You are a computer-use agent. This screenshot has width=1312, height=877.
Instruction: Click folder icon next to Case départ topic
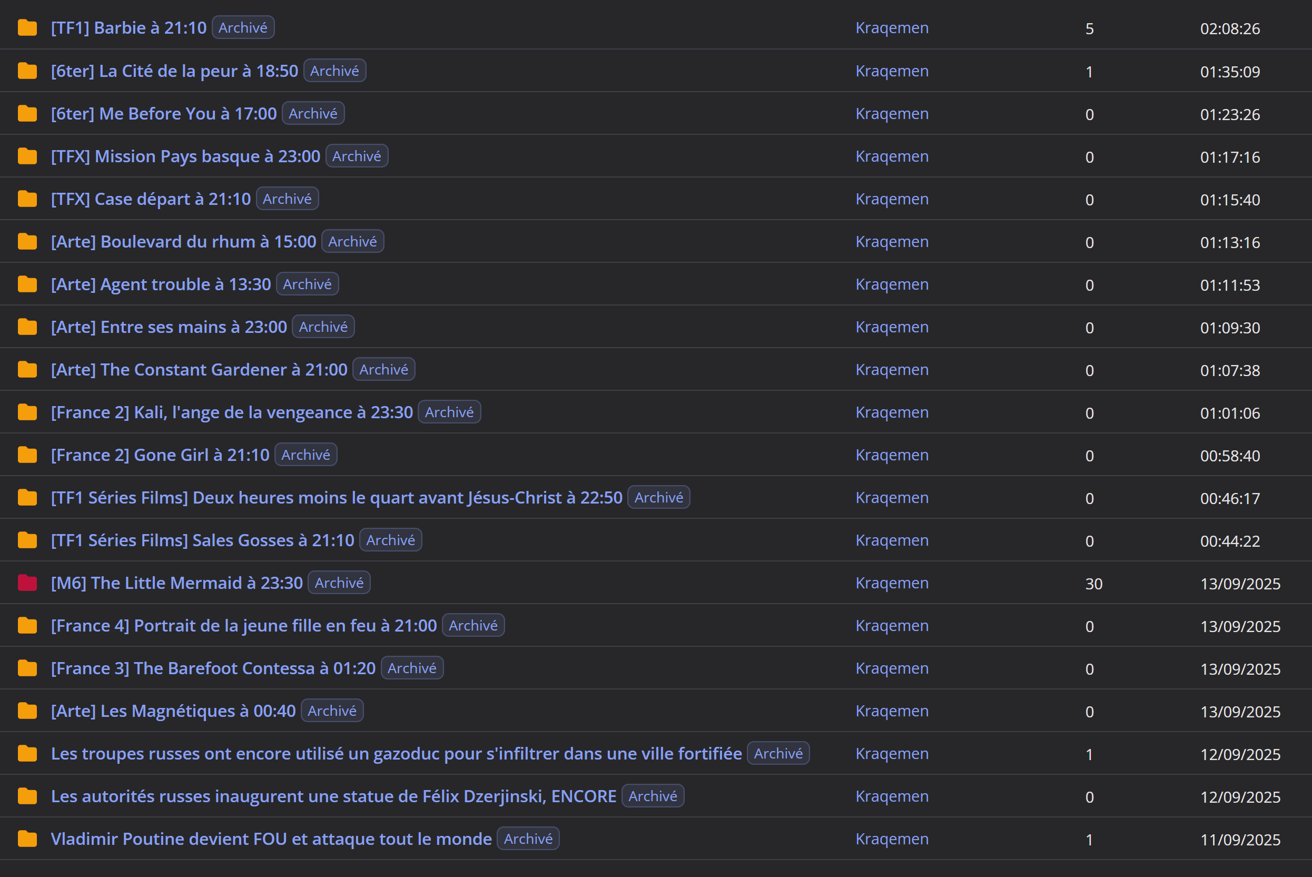tap(27, 199)
